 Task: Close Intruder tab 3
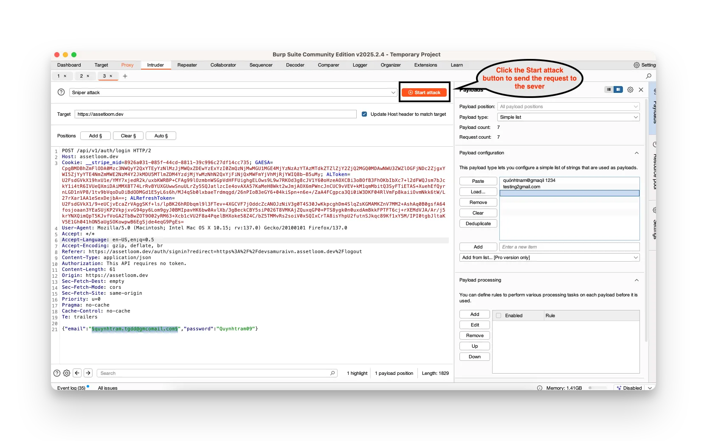pos(111,76)
